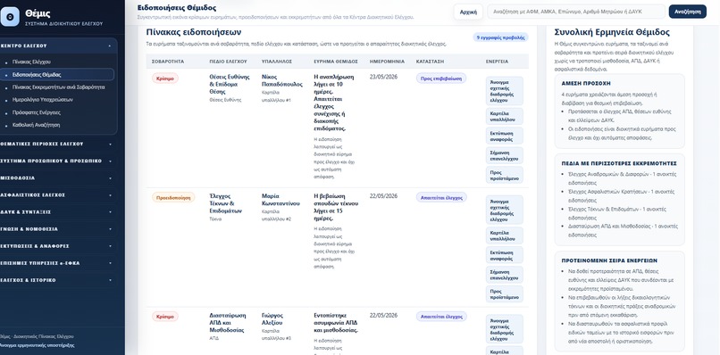Click Γιώργος Αλεξίου row Απαιτείται έλεγχος status
Image resolution: width=720 pixels, height=355 pixels.
coord(441,317)
